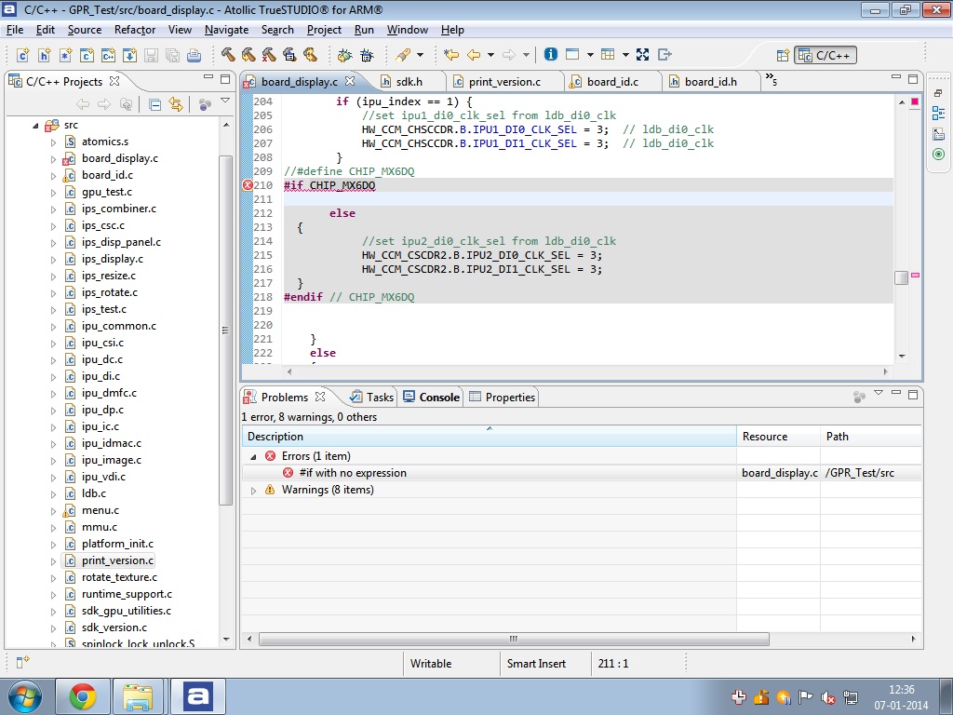This screenshot has height=715, width=953.
Task: Open Google Chrome from the taskbar
Action: coord(82,696)
